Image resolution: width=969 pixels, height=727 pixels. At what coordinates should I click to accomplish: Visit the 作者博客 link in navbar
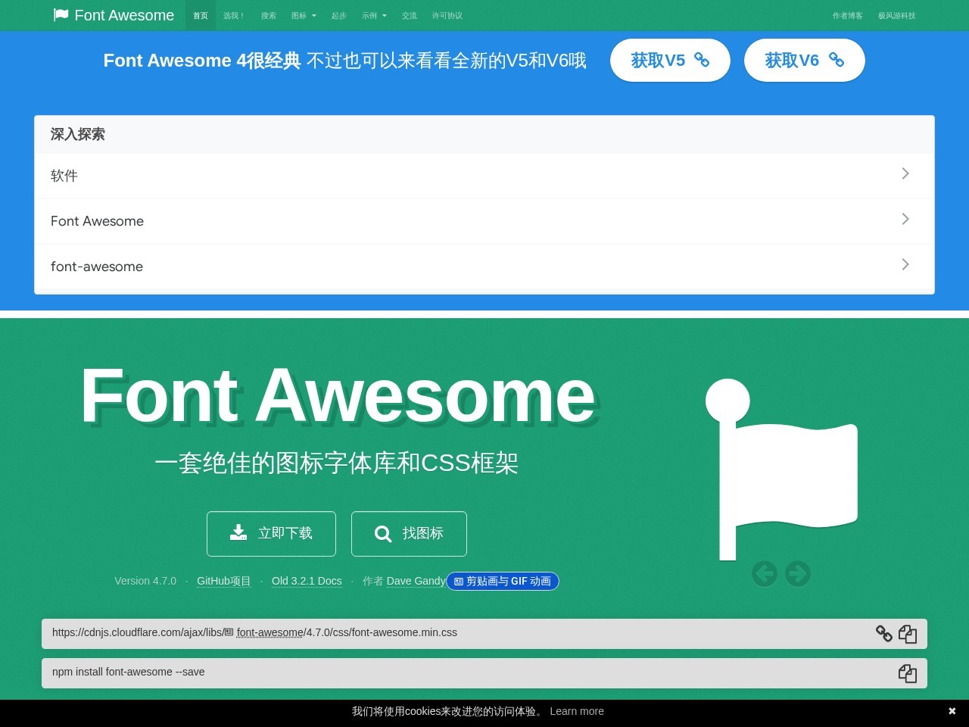click(848, 15)
